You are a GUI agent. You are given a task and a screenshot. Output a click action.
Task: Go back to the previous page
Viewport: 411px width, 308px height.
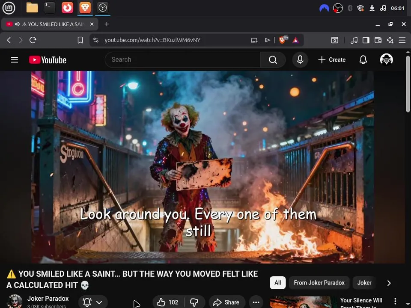9,40
